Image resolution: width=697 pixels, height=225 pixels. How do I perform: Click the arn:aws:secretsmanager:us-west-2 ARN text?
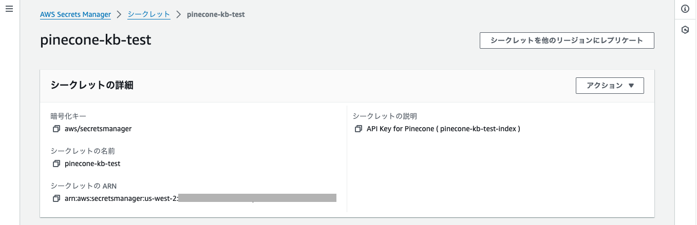pos(121,198)
